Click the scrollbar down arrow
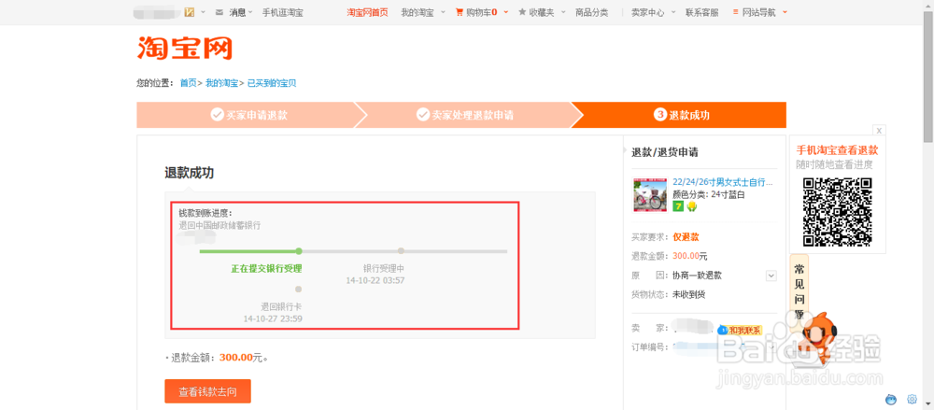The width and height of the screenshot is (934, 410). coord(928,405)
